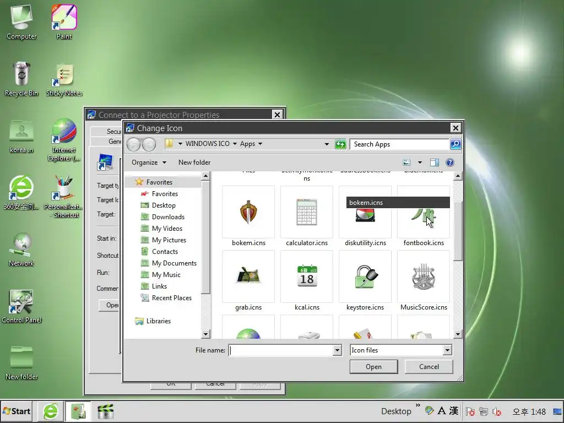Select the Favorites star header in sidebar
564x423 pixels.
pos(154,182)
